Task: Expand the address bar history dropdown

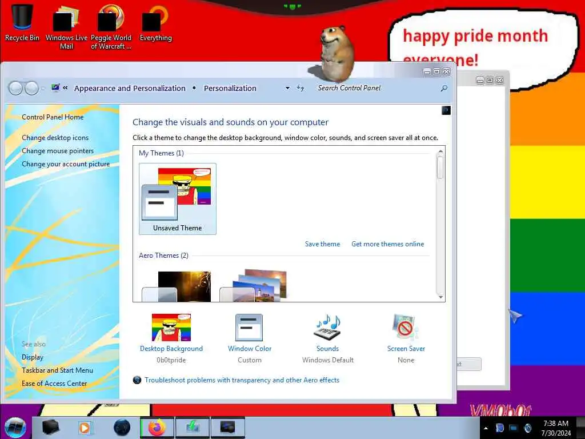Action: tap(287, 88)
